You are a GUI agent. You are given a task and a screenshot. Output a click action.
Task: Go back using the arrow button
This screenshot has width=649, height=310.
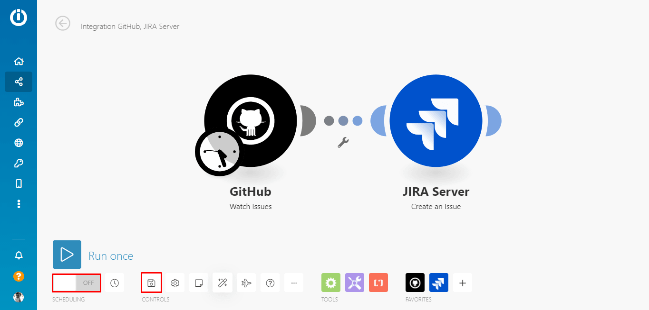63,23
